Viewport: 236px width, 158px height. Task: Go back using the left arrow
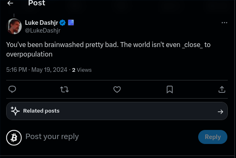coord(10,3)
